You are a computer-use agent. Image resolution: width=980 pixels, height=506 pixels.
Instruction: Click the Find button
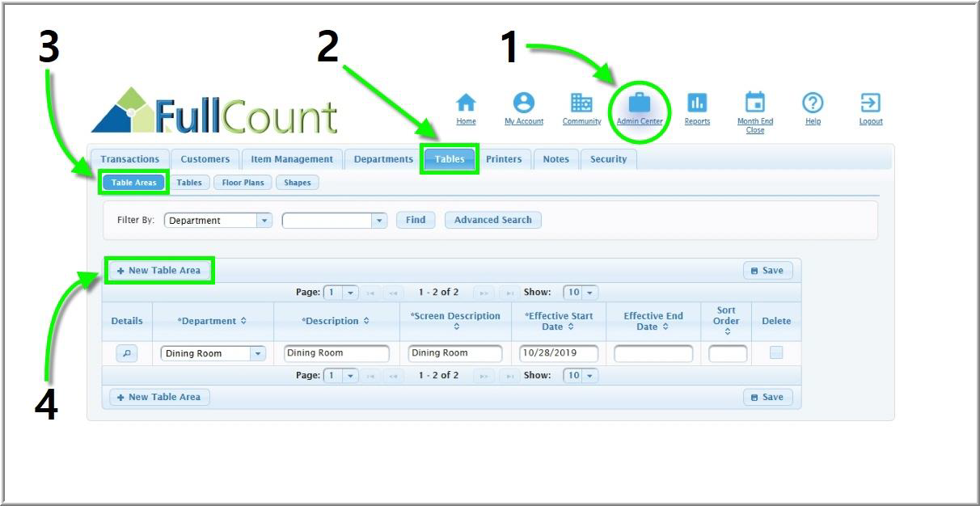pyautogui.click(x=416, y=220)
